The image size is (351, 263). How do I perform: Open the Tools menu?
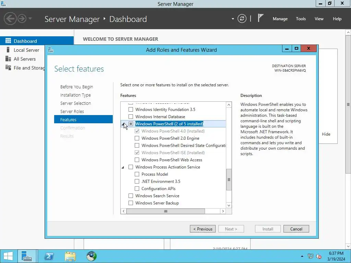(x=301, y=19)
